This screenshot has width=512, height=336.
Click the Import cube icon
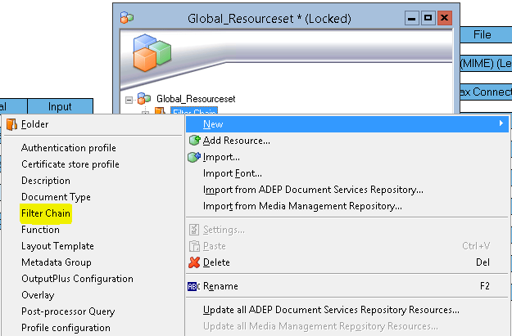(x=194, y=157)
